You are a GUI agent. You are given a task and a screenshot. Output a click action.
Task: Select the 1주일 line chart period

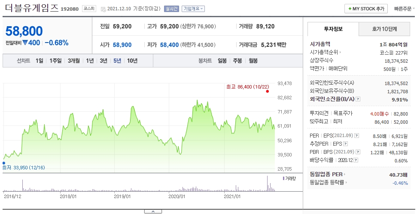tap(55, 61)
